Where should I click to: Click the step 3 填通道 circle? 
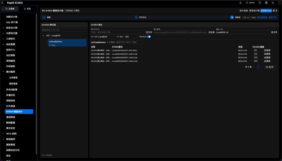tap(232, 17)
